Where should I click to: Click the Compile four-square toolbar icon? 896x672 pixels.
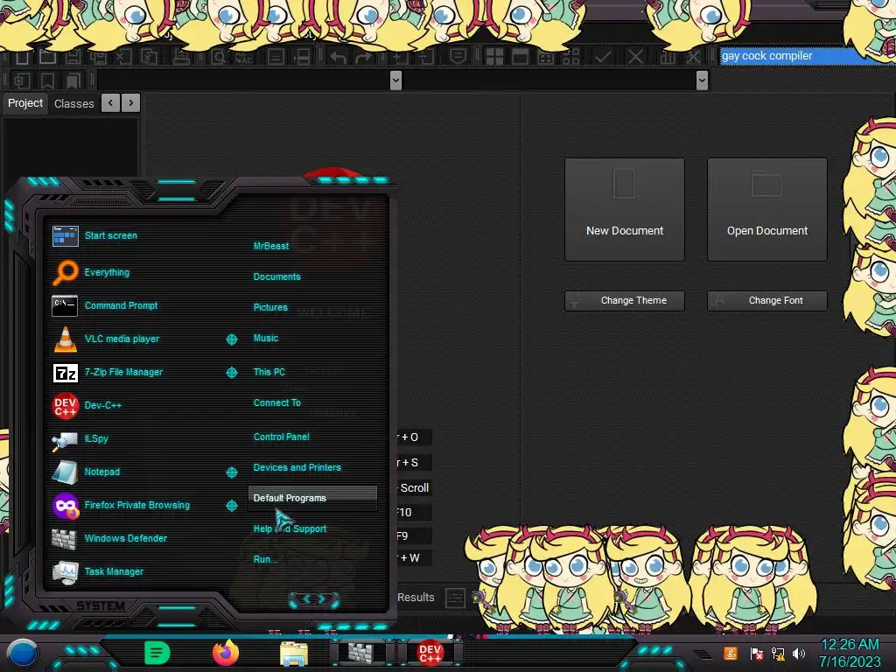click(495, 57)
